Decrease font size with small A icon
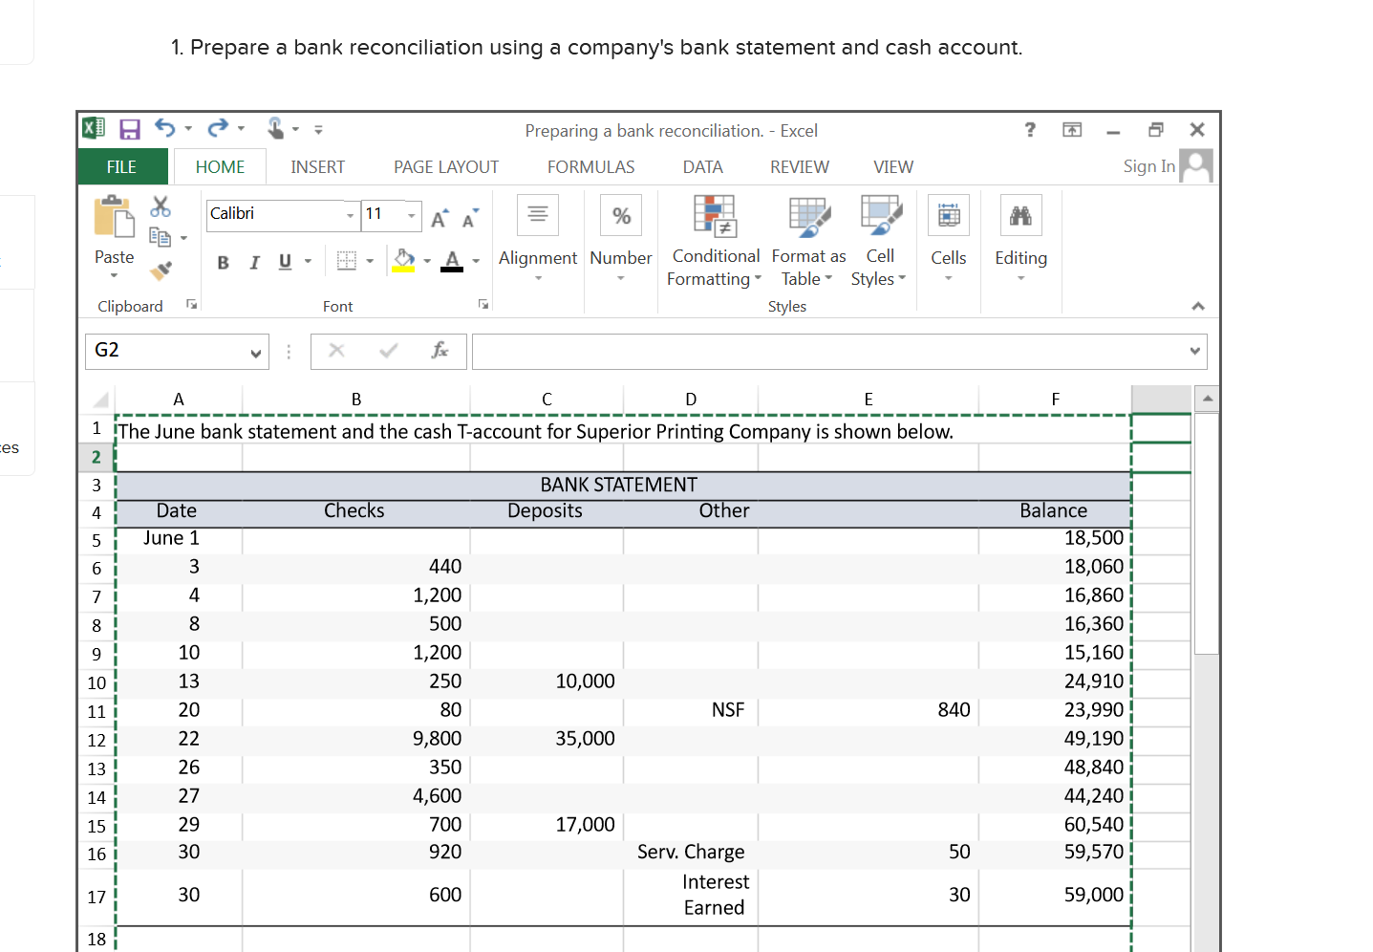The width and height of the screenshot is (1373, 952). (x=470, y=219)
